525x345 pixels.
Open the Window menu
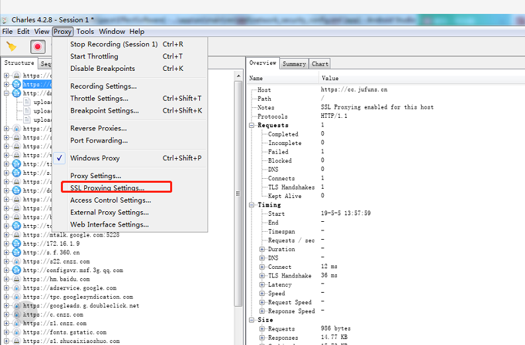[x=112, y=32]
